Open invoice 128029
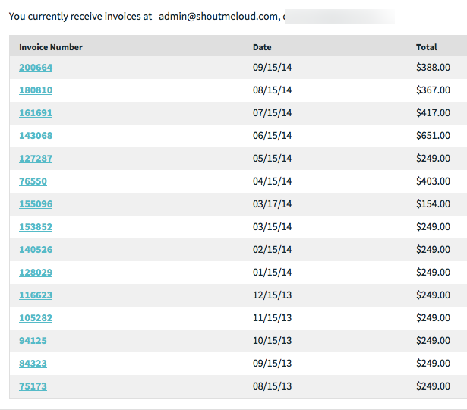 (36, 272)
